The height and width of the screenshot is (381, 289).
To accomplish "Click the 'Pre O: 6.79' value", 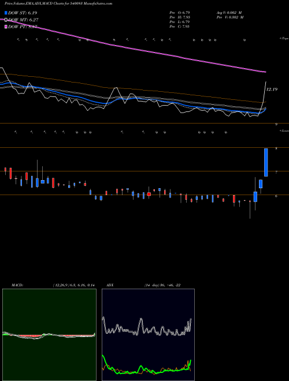I will [180, 12].
